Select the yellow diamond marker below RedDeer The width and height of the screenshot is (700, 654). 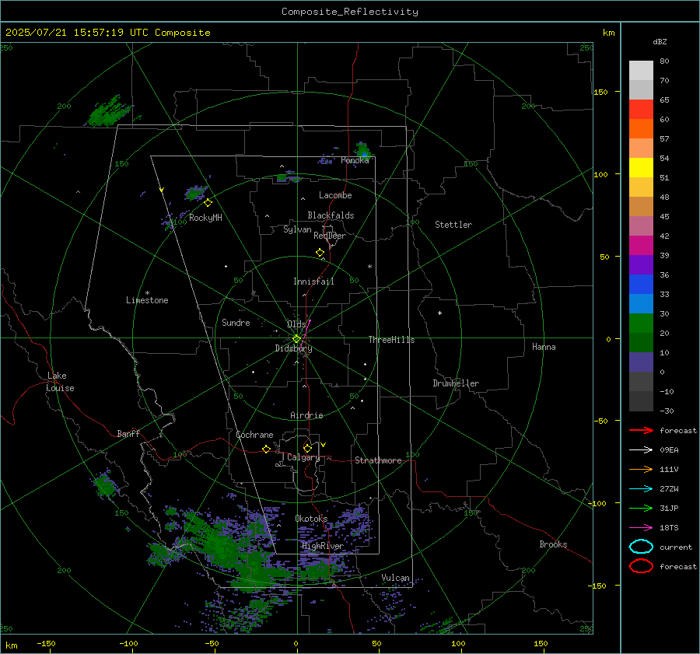point(320,253)
